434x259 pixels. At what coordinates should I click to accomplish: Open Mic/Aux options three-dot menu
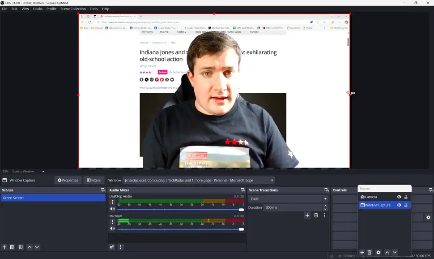click(112, 221)
